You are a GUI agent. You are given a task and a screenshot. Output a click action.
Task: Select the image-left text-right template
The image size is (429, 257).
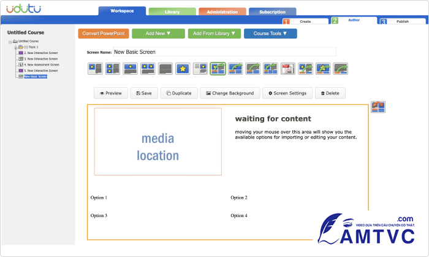click(95, 69)
